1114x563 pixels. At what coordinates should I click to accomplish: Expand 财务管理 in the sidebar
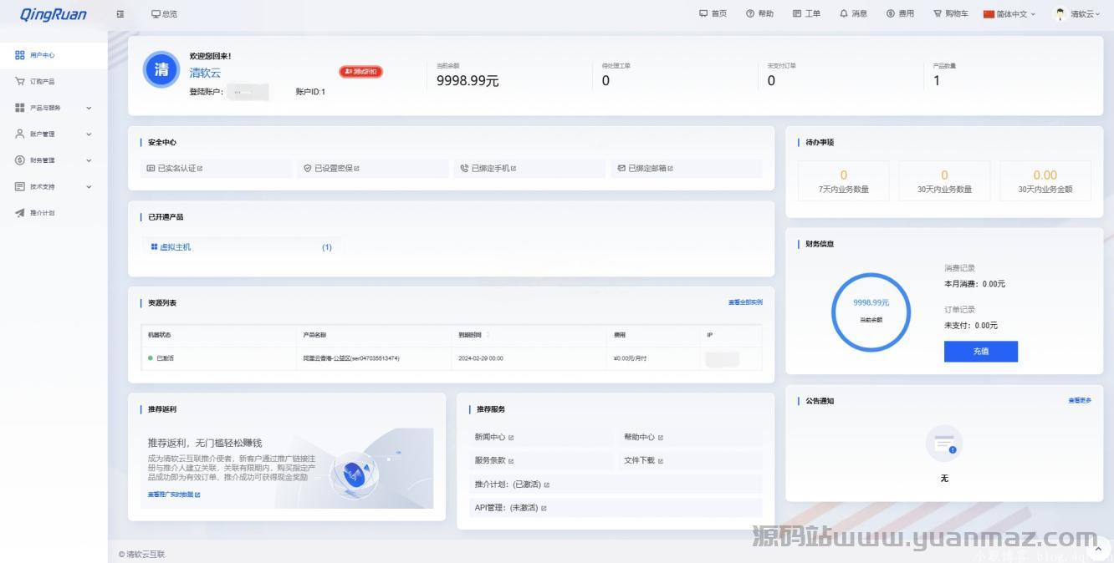[54, 160]
